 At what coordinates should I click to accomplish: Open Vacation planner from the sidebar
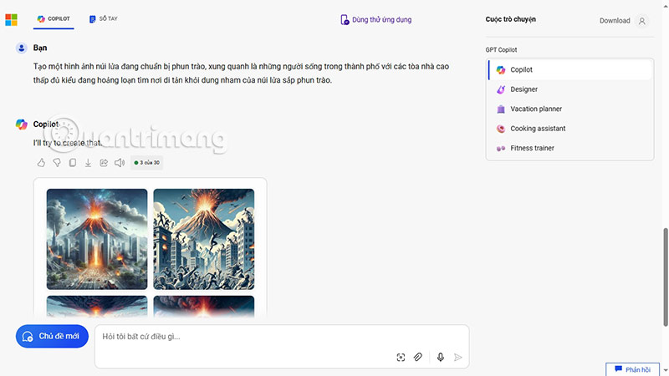[x=535, y=109]
